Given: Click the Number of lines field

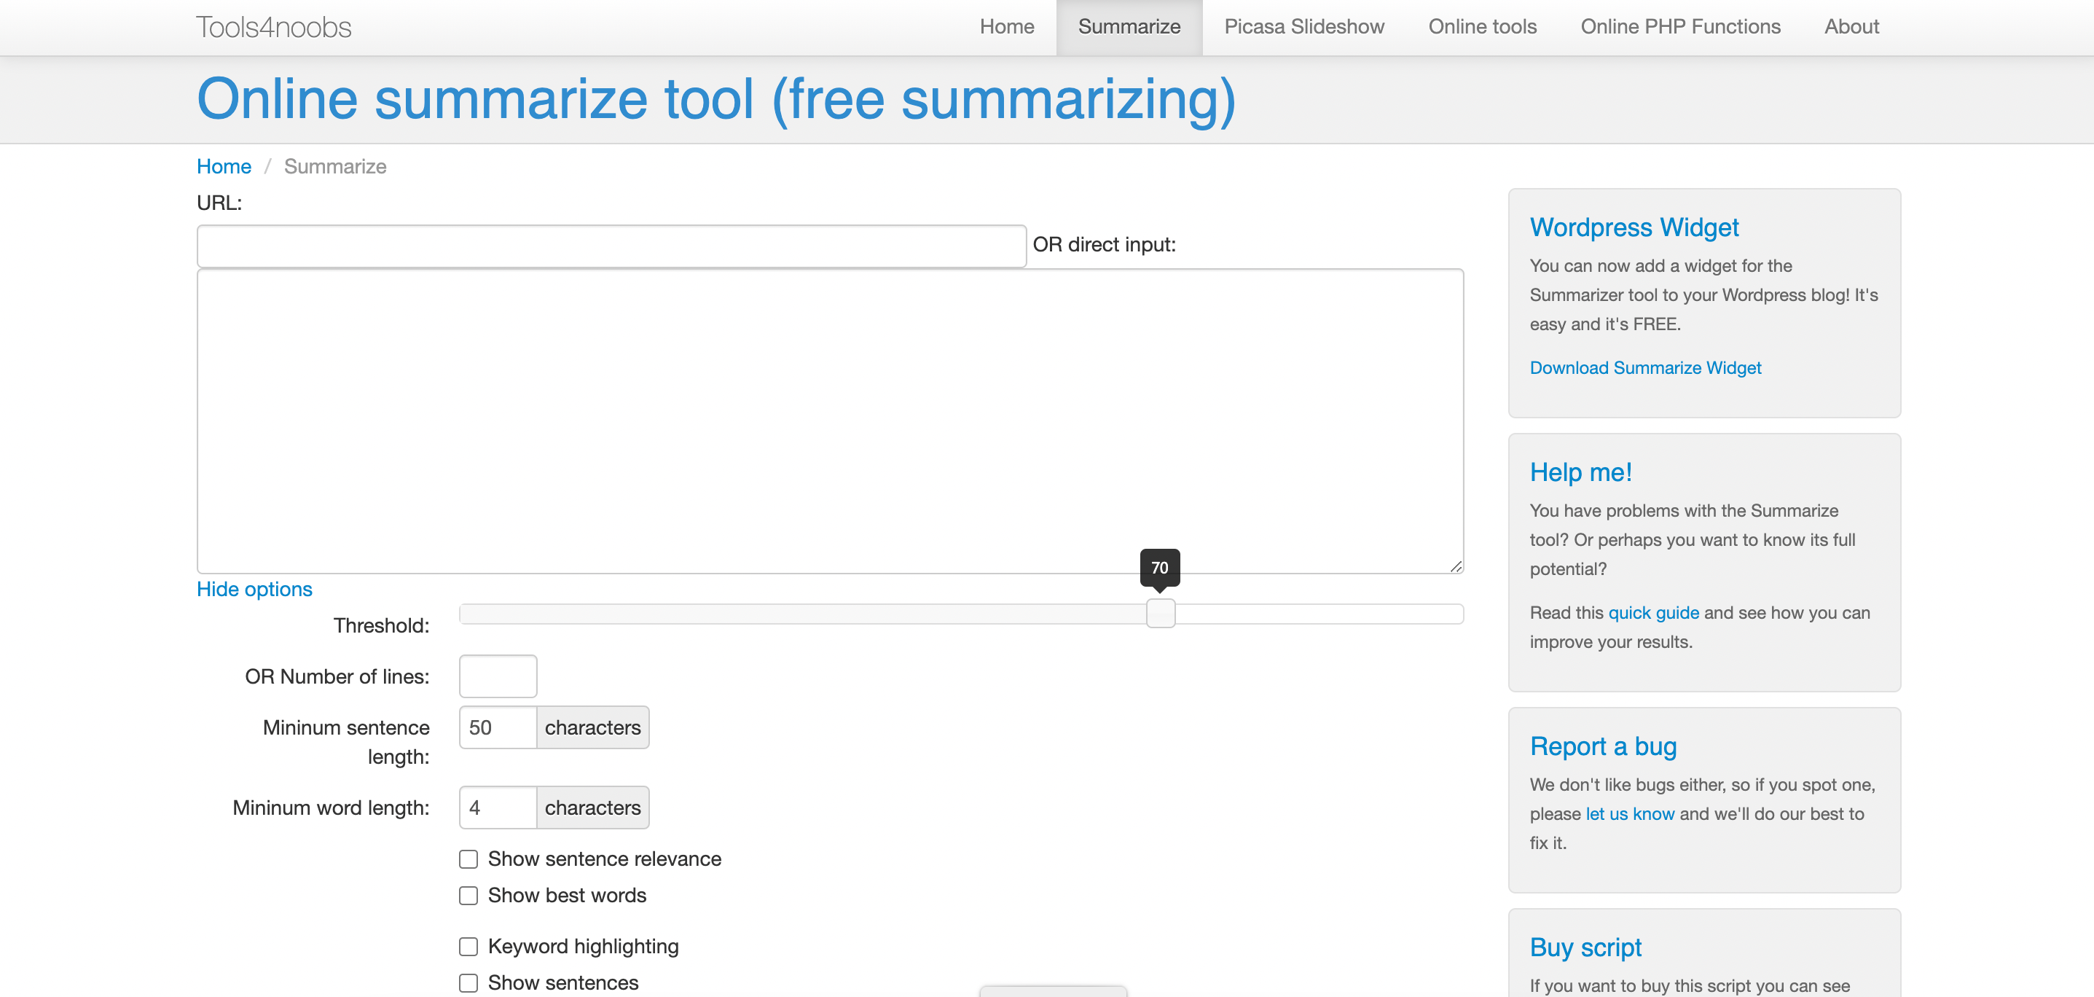Looking at the screenshot, I should (x=498, y=676).
